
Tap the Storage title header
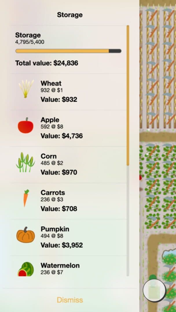click(x=70, y=15)
